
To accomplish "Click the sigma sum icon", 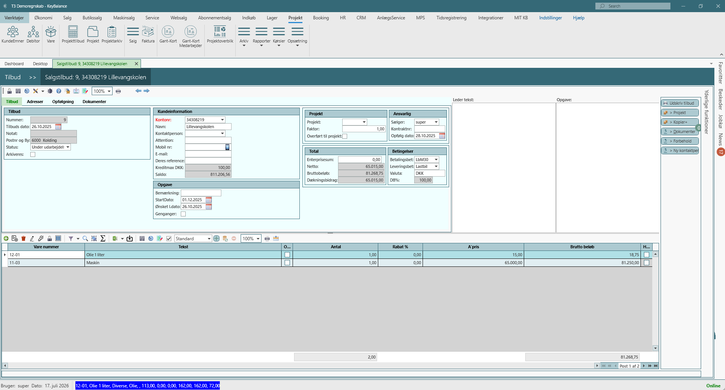I will [x=103, y=238].
